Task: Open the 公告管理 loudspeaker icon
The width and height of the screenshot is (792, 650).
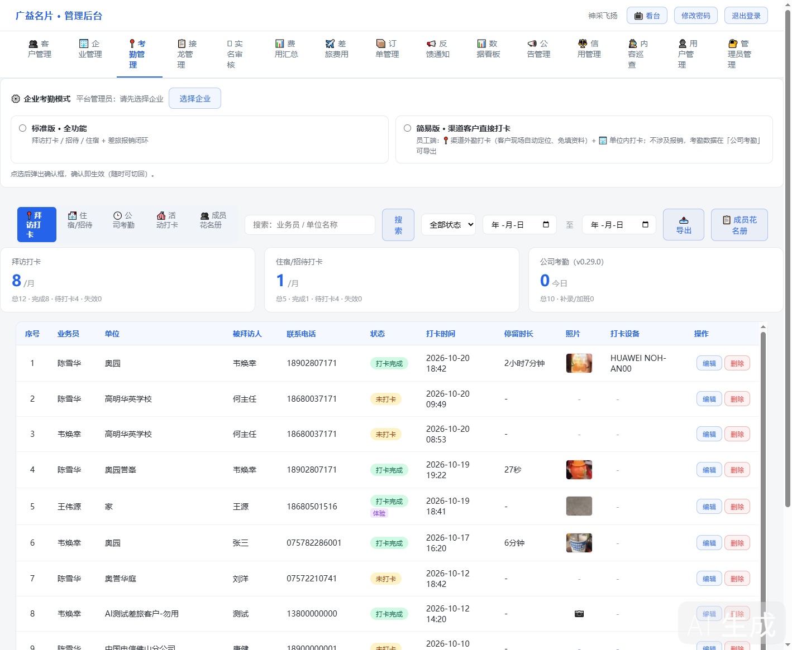Action: [532, 44]
